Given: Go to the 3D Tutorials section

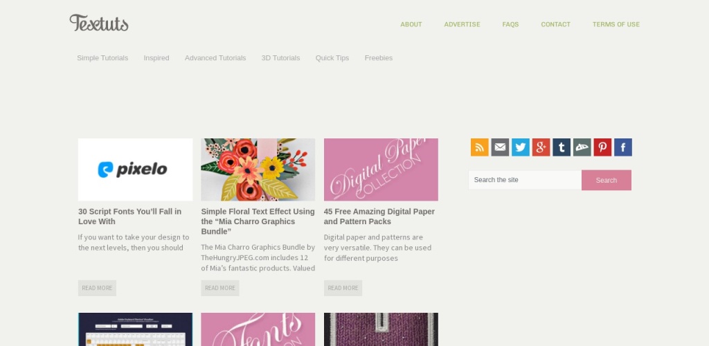Looking at the screenshot, I should click(x=280, y=58).
